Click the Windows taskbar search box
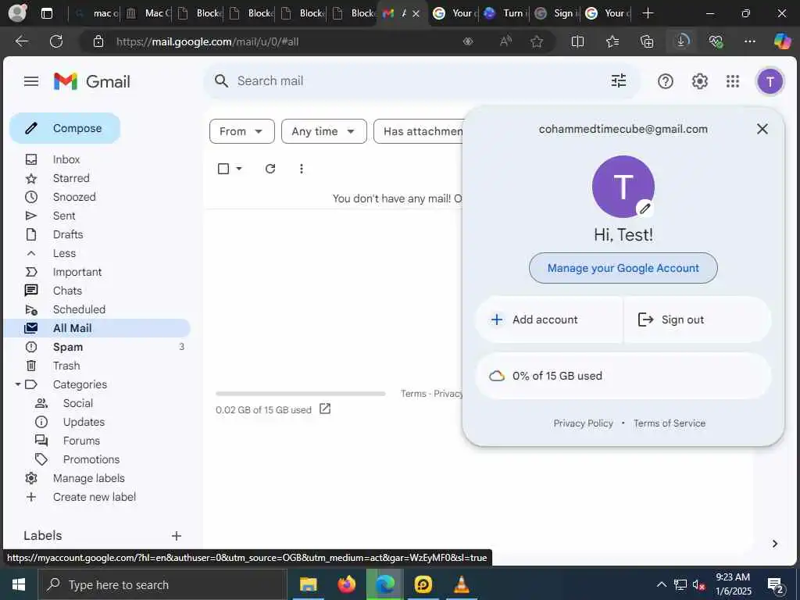The width and height of the screenshot is (800, 600). (x=162, y=584)
